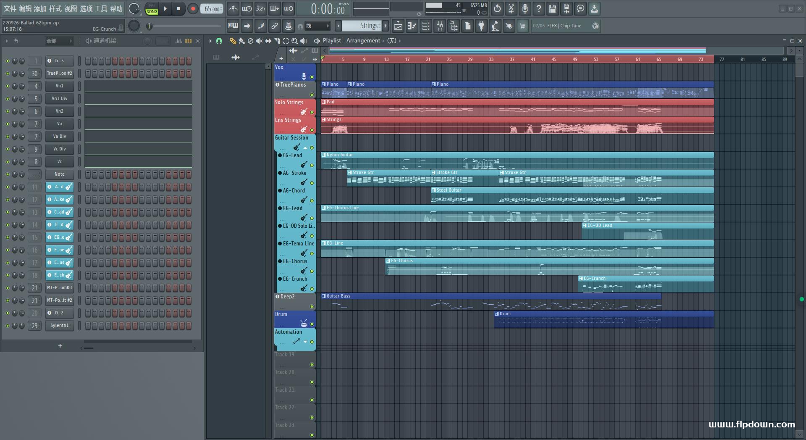Open the audio editor scissors icon
Viewport: 806px width, 440px height.
pyautogui.click(x=511, y=8)
